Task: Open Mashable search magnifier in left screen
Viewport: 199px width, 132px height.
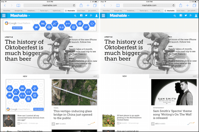Action: (x=75, y=16)
